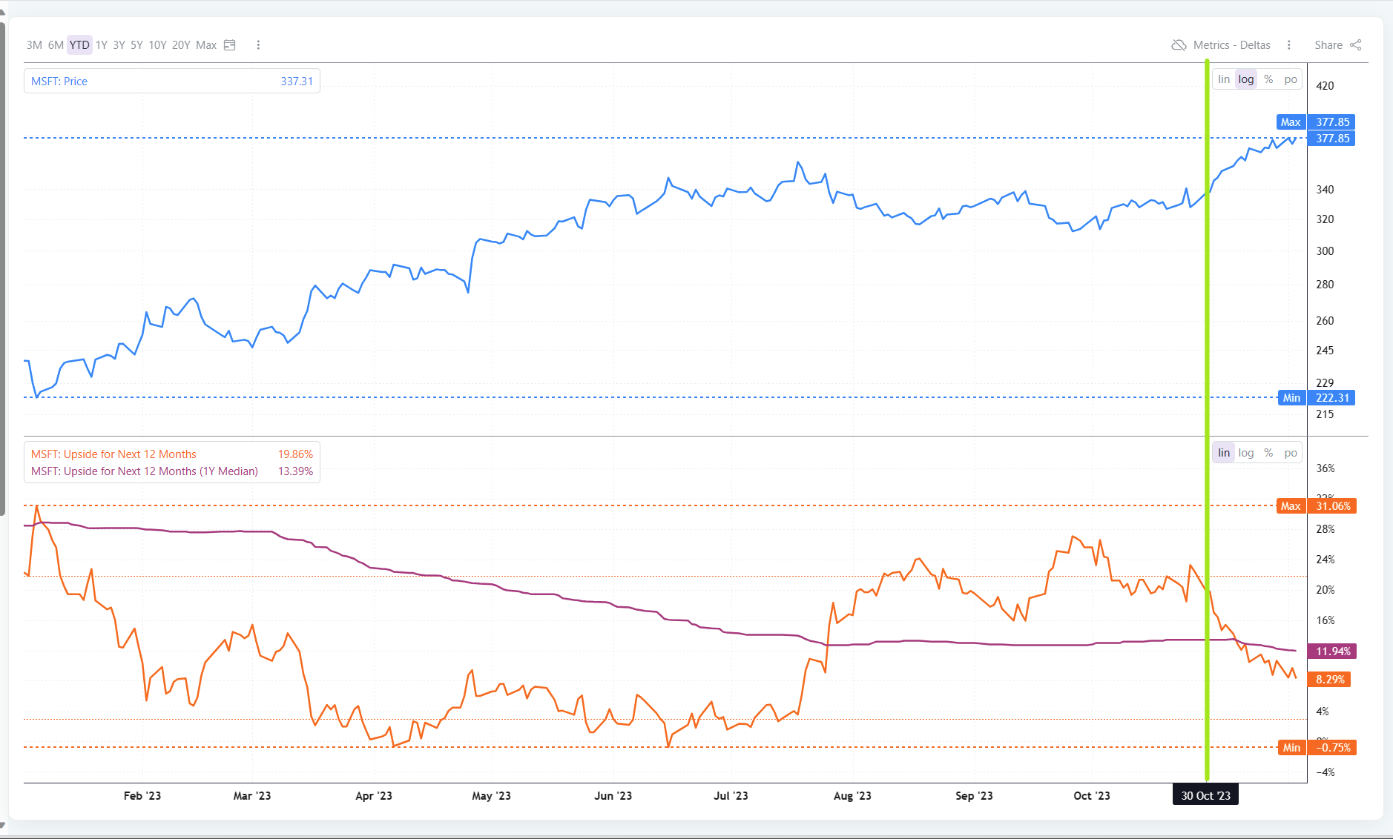Click the May '23 axis label

[x=491, y=796]
